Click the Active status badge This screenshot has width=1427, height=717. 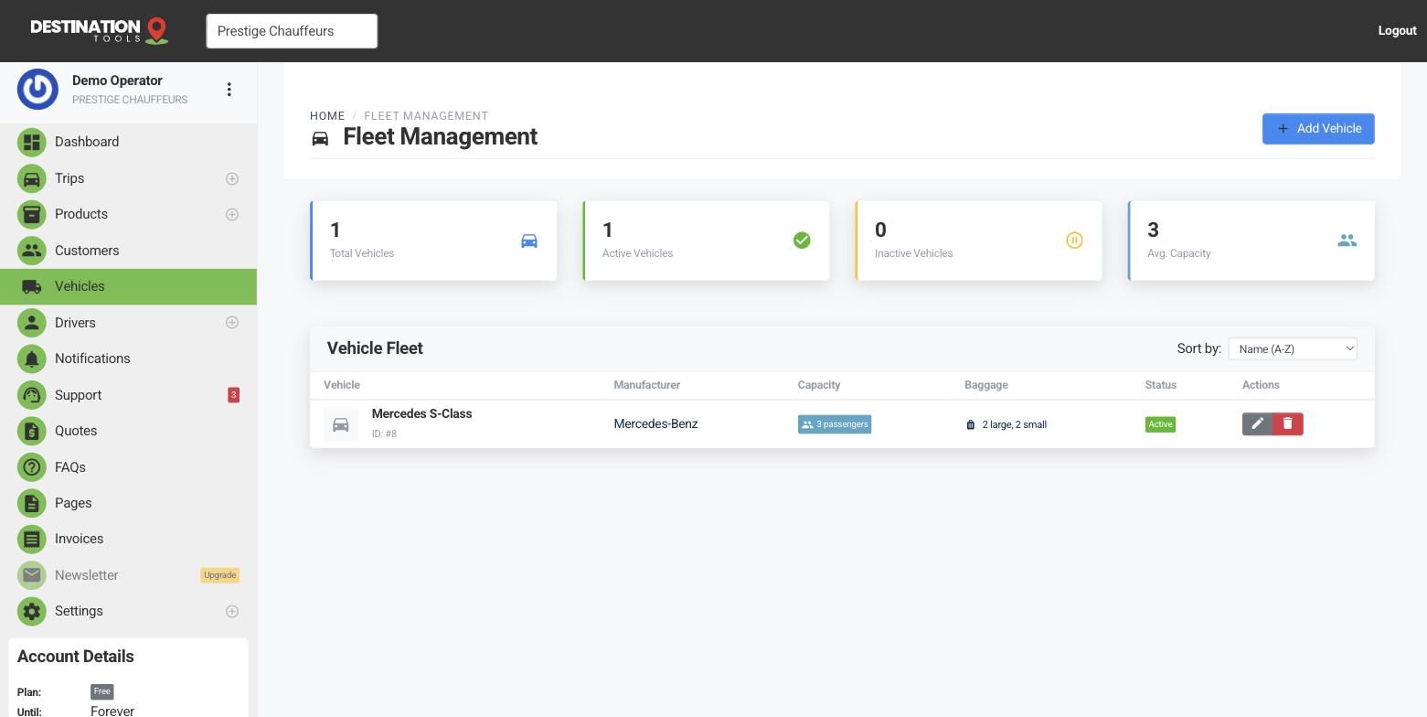(x=1160, y=424)
